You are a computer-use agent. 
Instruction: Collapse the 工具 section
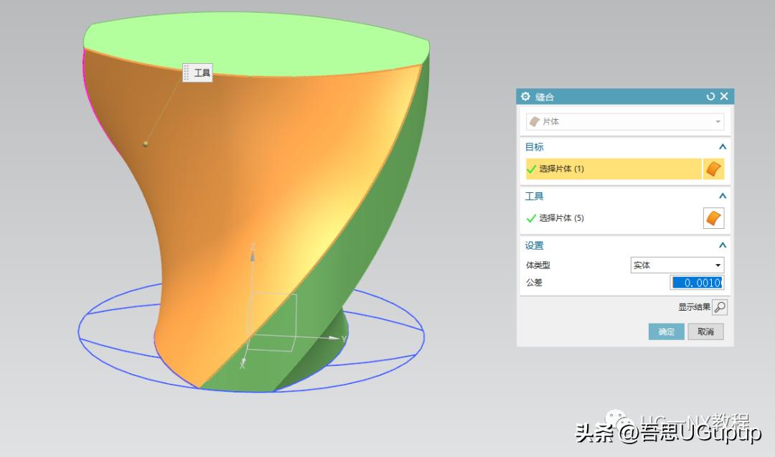point(722,196)
